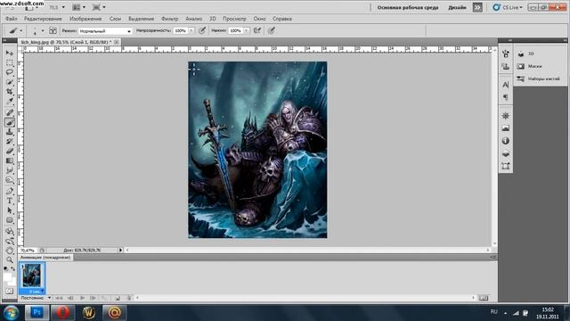Viewport: 570px width, 321px height.
Task: Open the Файл menu
Action: click(x=12, y=19)
